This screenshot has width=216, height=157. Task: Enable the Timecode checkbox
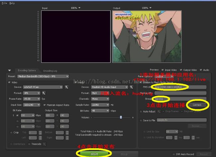point(29,144)
